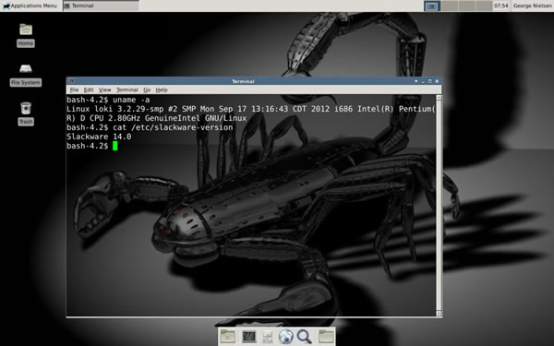Image resolution: width=554 pixels, height=346 pixels.
Task: Click the green cursor at the last prompt
Action: [x=114, y=146]
